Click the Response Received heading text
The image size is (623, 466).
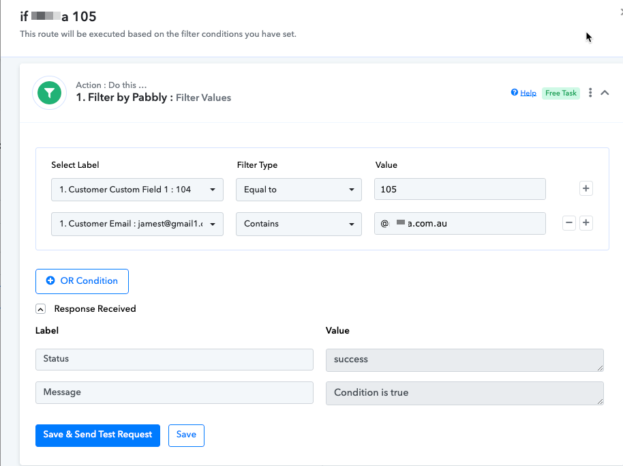[95, 309]
